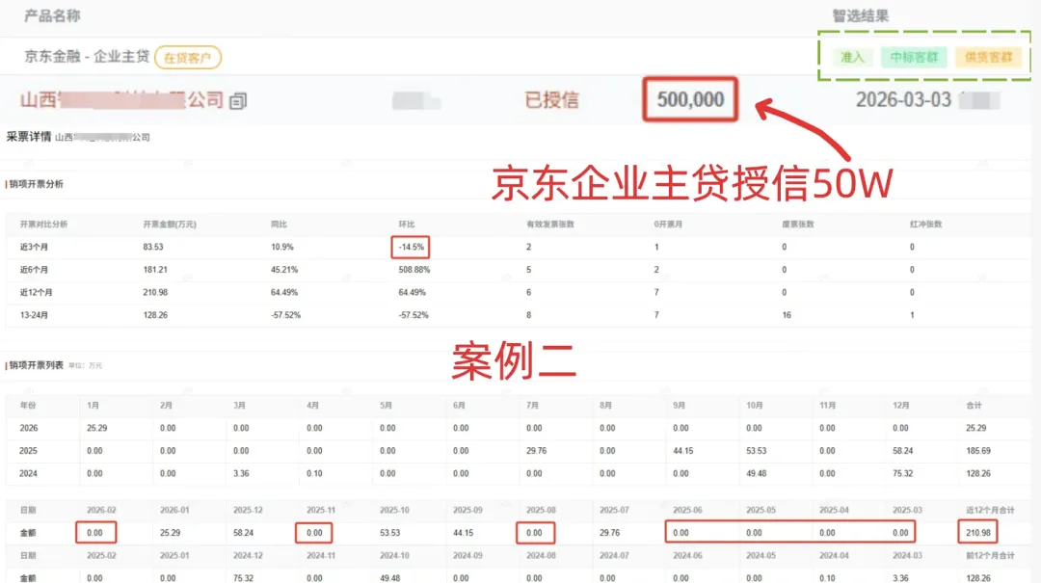Click 210.98 under 近12个月合计
The width and height of the screenshot is (1041, 583).
(978, 533)
